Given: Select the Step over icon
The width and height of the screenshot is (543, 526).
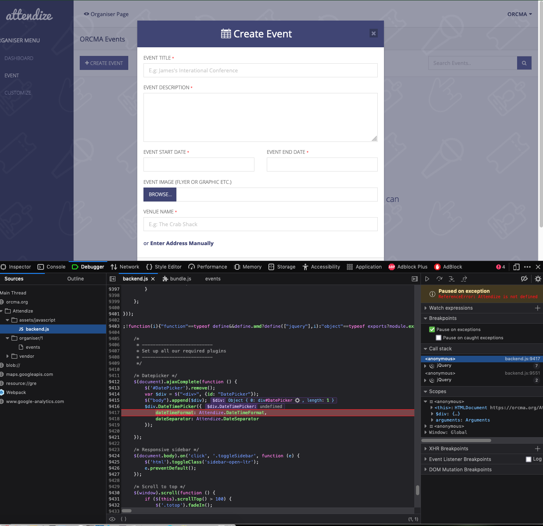Looking at the screenshot, I should tap(439, 279).
